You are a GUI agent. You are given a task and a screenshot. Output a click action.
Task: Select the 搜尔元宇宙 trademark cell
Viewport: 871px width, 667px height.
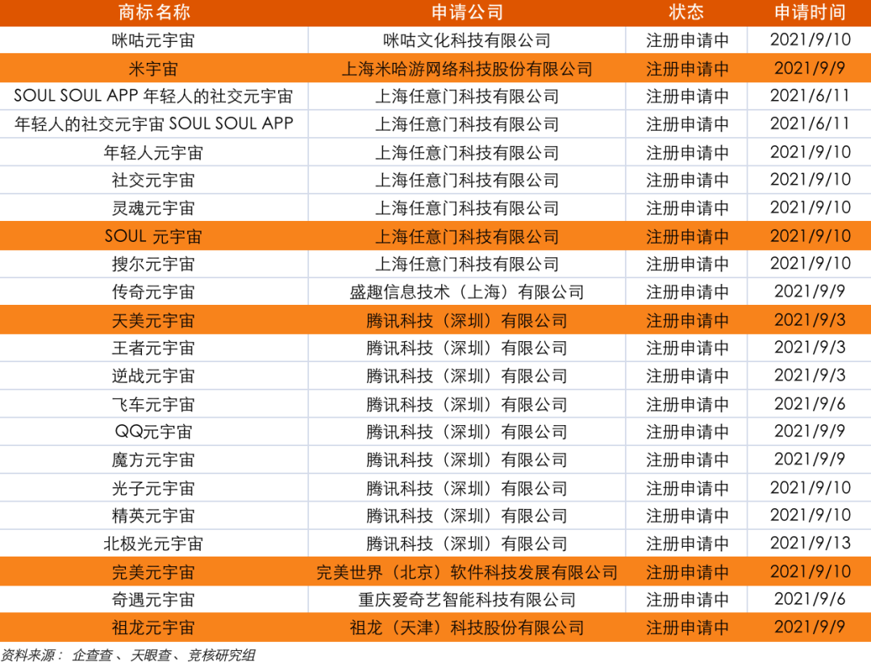coord(153,264)
